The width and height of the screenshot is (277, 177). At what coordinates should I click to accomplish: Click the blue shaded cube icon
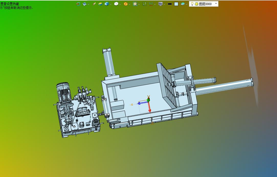tap(106, 4)
